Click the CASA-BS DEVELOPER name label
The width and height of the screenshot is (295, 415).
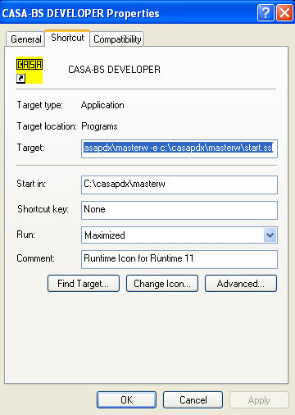pos(114,70)
